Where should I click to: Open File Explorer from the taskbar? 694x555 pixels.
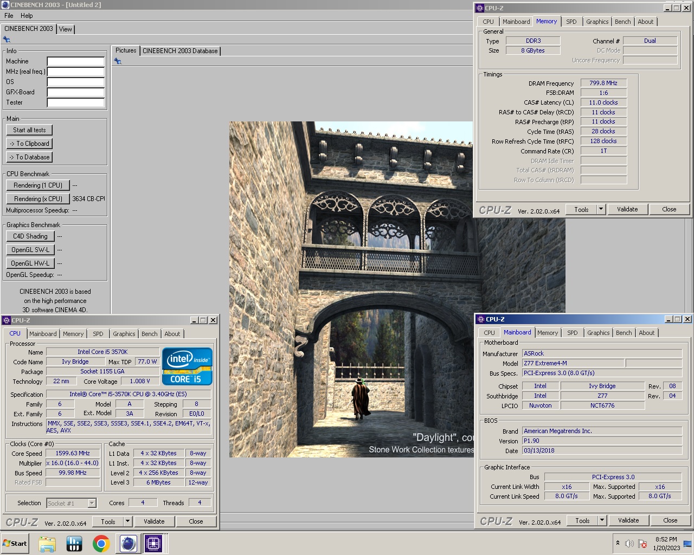pyautogui.click(x=47, y=544)
